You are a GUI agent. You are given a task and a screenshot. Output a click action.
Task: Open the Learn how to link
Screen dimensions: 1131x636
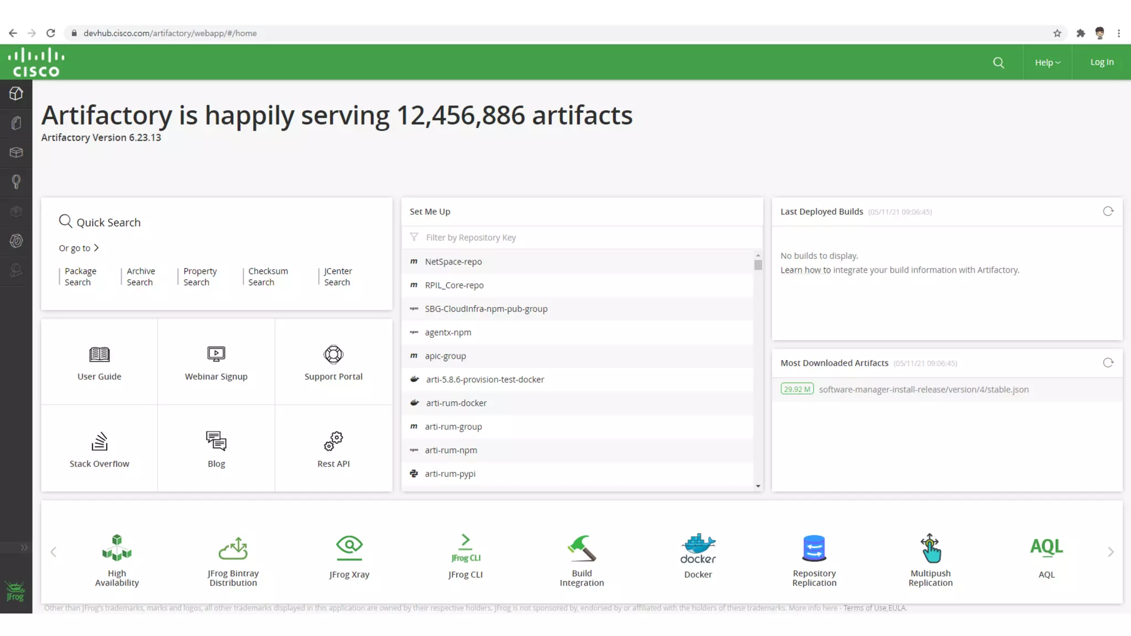click(805, 270)
